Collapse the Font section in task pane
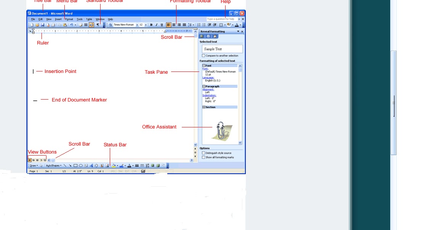This screenshot has height=230, width=439. (x=204, y=66)
